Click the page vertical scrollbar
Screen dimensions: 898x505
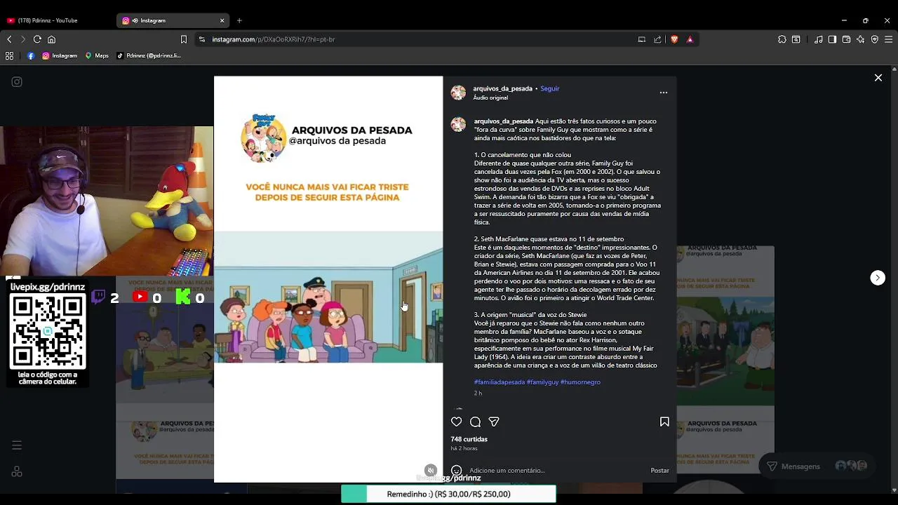click(x=894, y=279)
